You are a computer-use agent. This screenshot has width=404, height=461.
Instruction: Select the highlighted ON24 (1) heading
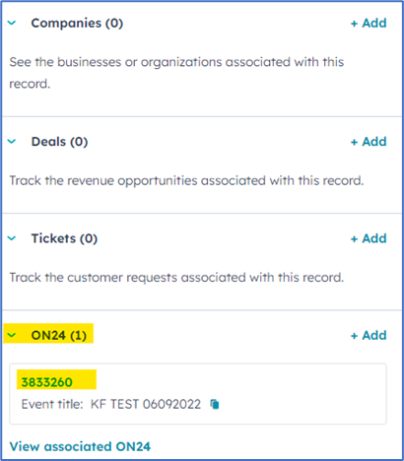(x=59, y=335)
